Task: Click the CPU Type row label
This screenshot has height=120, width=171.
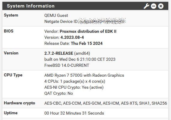Action: pyautogui.click(x=13, y=75)
